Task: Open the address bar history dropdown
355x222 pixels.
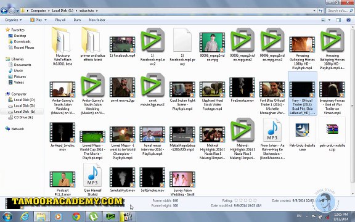Action: click(314, 10)
